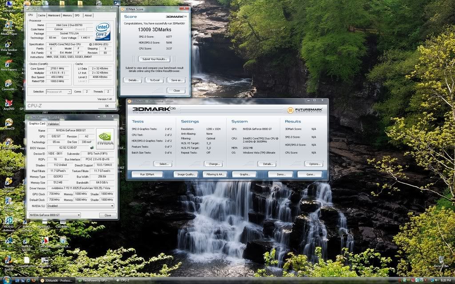The height and width of the screenshot is (284, 455).
Task: Click Change button under Settings
Action: [x=214, y=164]
